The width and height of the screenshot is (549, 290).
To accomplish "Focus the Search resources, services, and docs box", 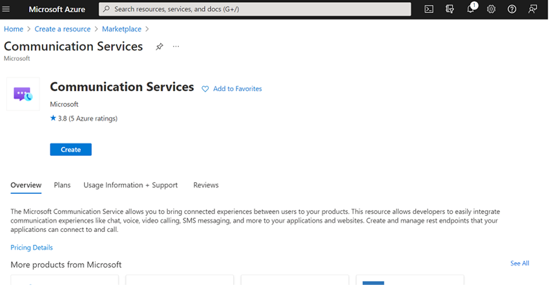I will (x=255, y=9).
